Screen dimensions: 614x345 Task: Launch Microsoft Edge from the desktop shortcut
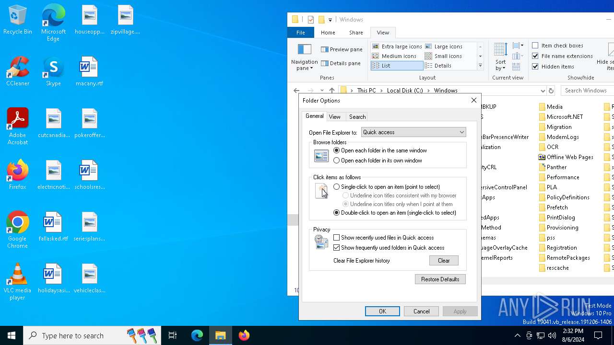[53, 23]
